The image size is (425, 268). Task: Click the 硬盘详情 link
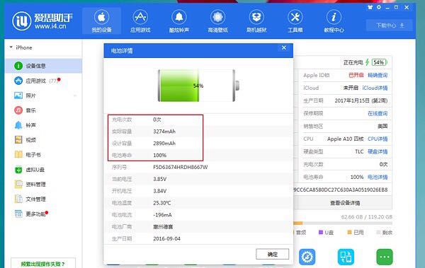(x=378, y=151)
